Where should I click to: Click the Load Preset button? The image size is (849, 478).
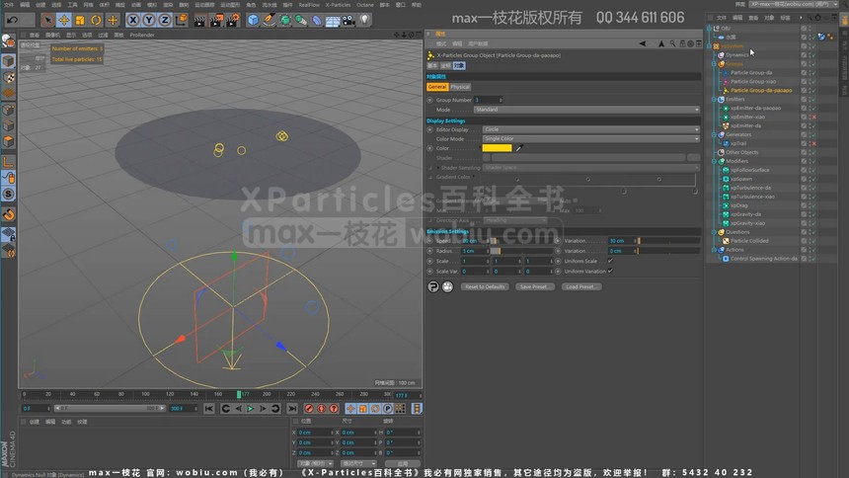pos(581,286)
